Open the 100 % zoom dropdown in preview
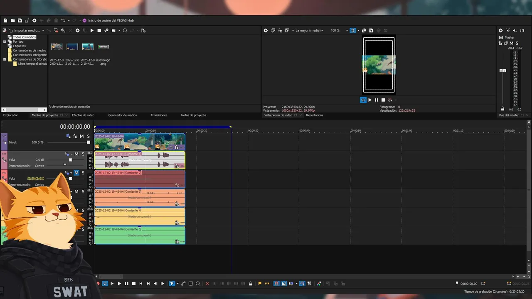Image resolution: width=532 pixels, height=299 pixels. click(x=347, y=30)
